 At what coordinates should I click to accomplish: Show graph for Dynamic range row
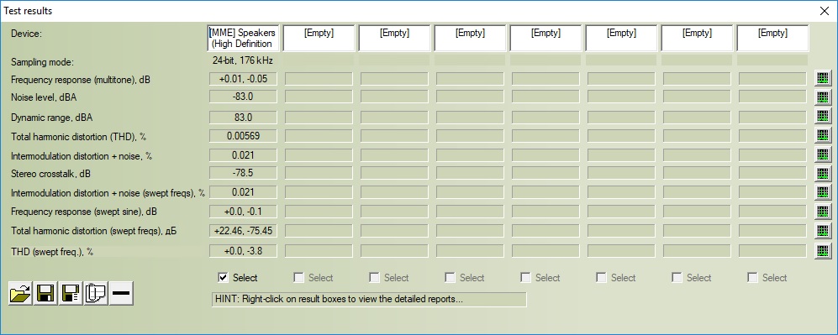(x=823, y=116)
